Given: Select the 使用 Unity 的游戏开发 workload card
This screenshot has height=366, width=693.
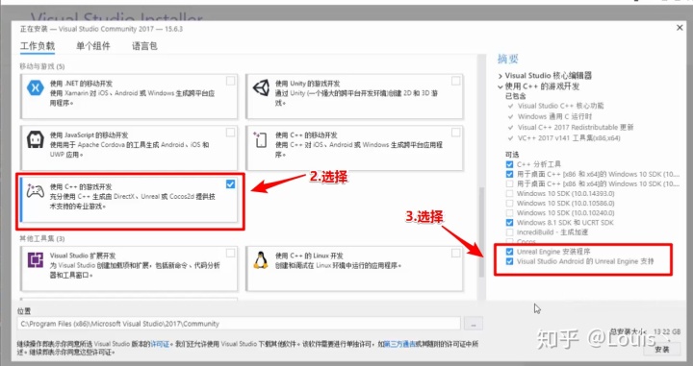Looking at the screenshot, I should pyautogui.click(x=354, y=97).
